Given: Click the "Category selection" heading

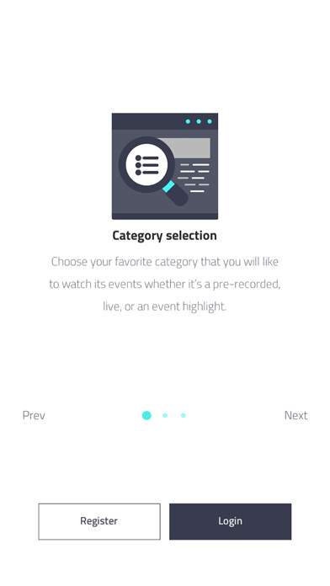Looking at the screenshot, I should click(164, 236).
